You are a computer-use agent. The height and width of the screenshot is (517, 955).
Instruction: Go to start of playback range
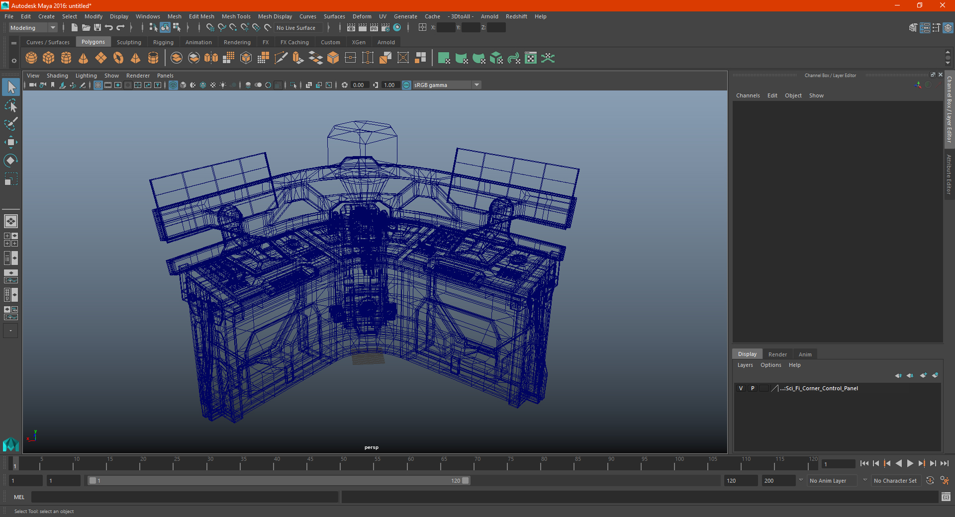(864, 463)
